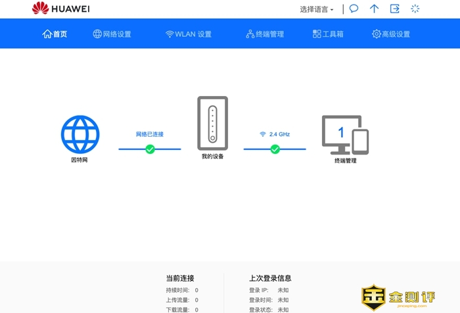Click the upward arrow update icon

point(374,9)
